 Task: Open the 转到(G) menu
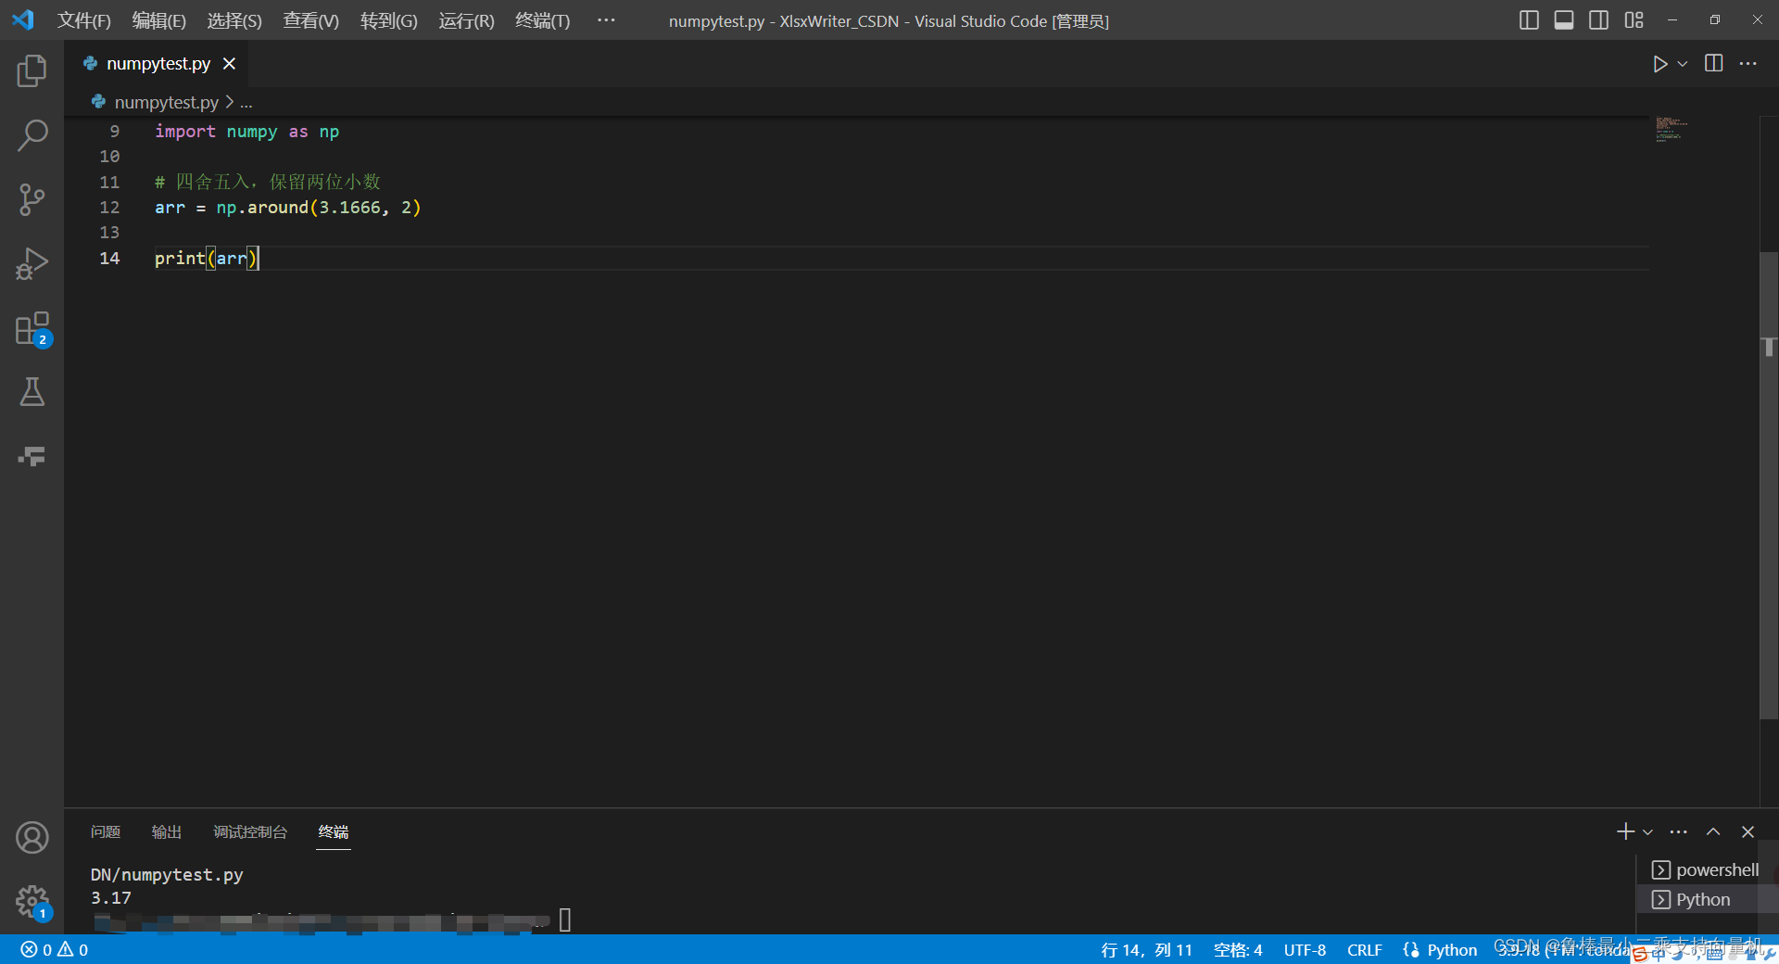(x=389, y=20)
